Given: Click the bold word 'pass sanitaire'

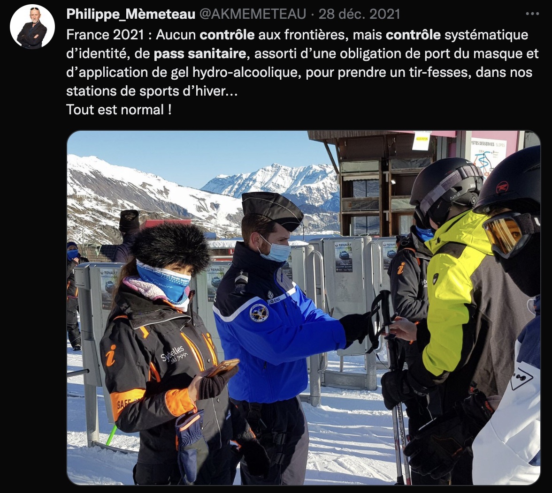Looking at the screenshot, I should pyautogui.click(x=200, y=53).
